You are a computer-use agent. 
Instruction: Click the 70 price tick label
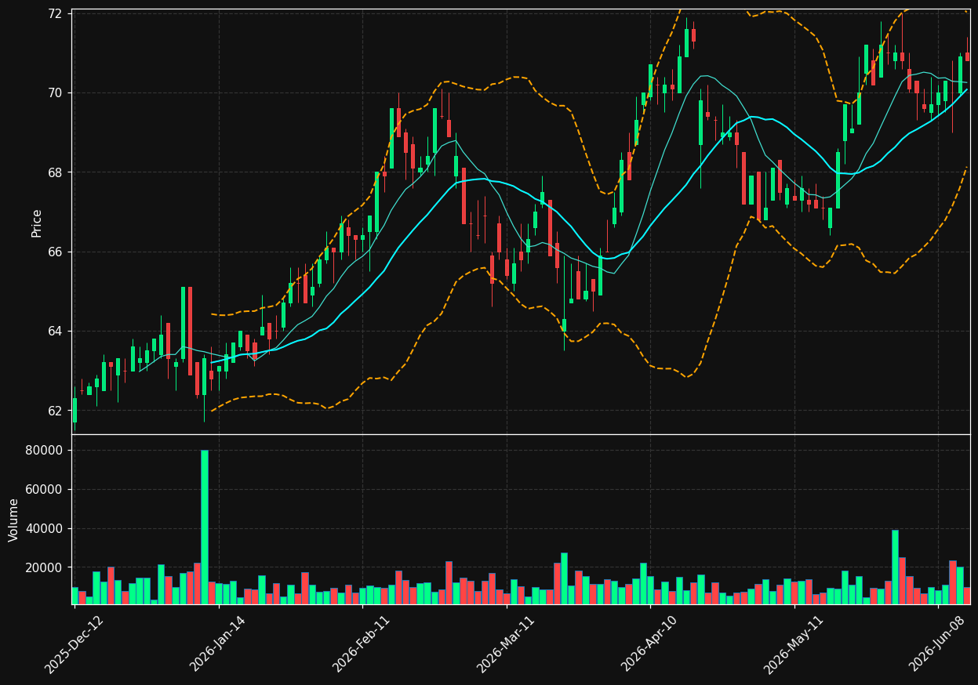point(55,92)
